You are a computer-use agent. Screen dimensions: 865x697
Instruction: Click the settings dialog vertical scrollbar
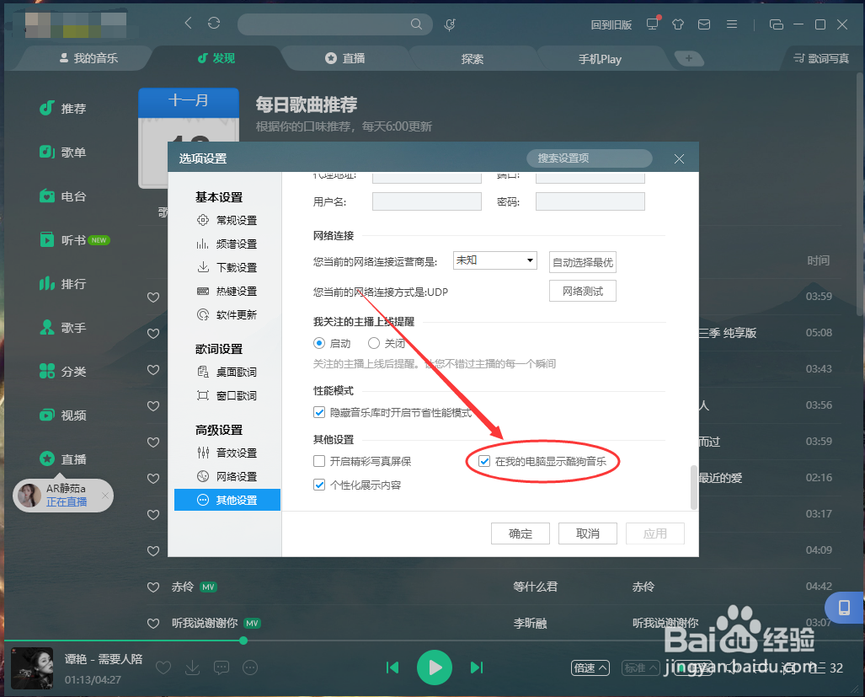tap(694, 488)
